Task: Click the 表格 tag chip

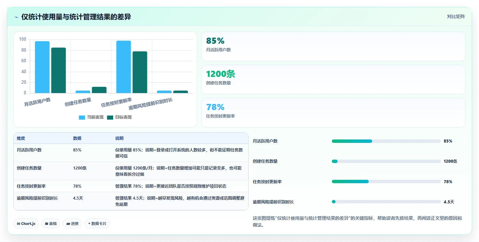Action: (51, 224)
